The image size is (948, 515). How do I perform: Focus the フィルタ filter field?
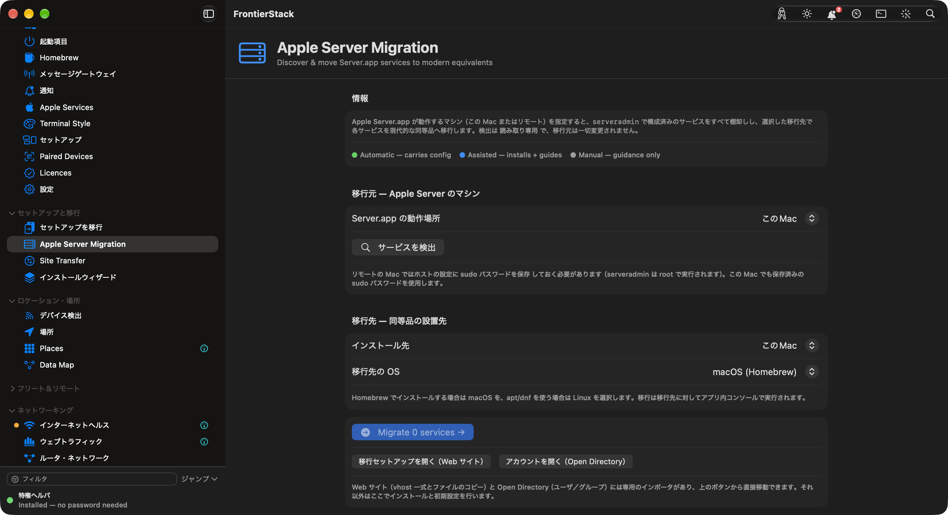(x=92, y=479)
